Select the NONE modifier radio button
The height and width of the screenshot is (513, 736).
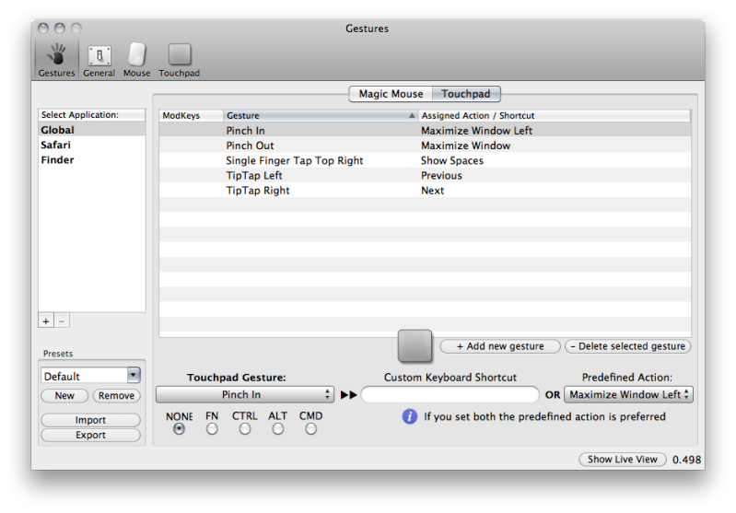pos(179,429)
